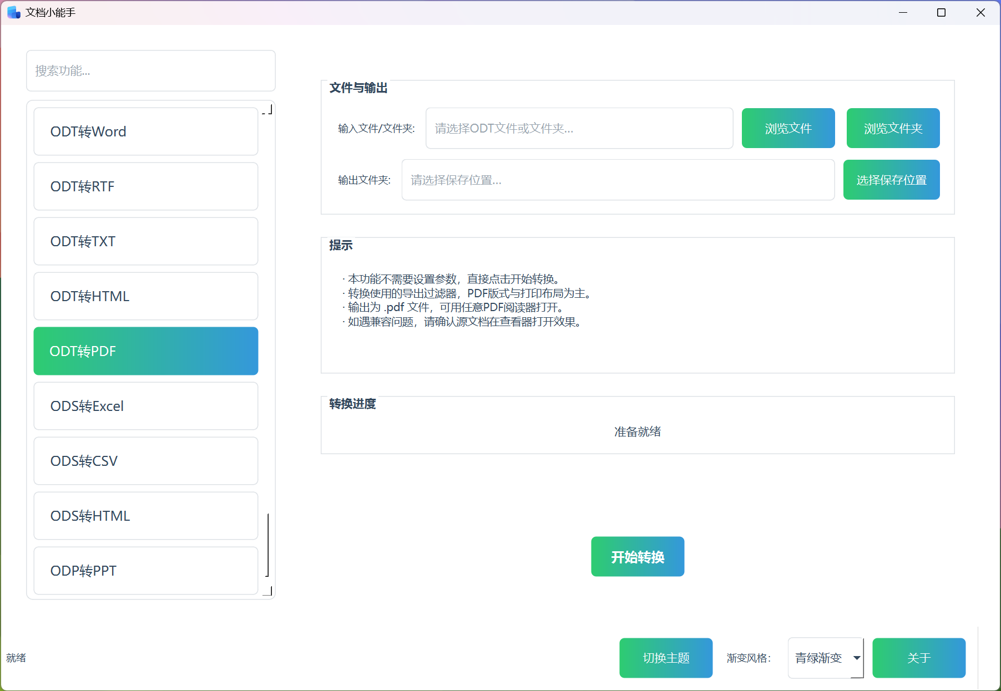This screenshot has height=691, width=1001.
Task: Select the ODT转HTML conversion function
Action: point(145,296)
